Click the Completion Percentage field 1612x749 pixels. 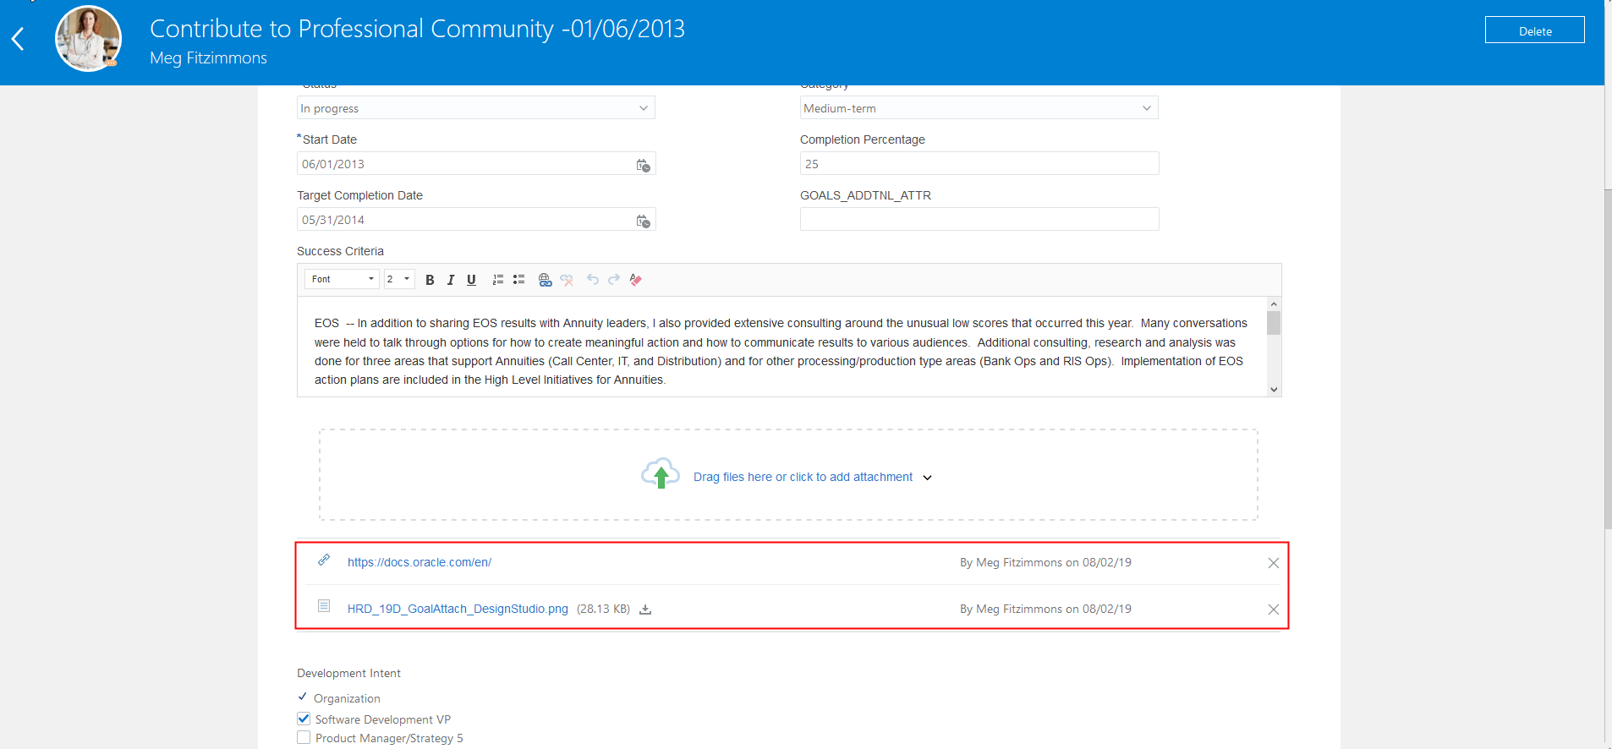click(x=979, y=164)
